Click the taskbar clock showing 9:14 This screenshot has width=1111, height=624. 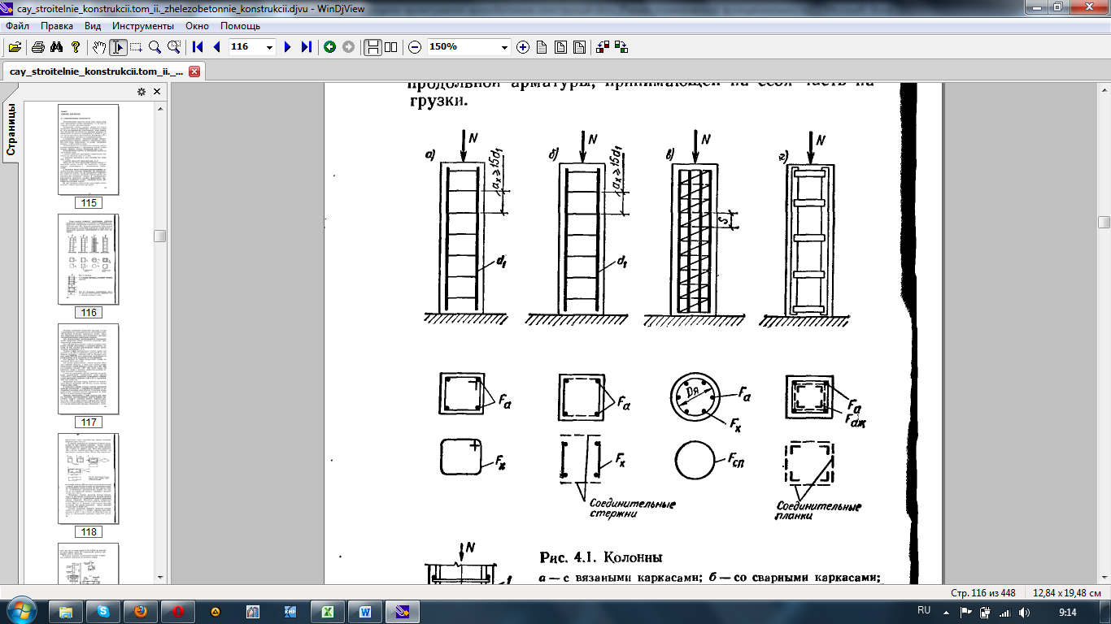point(1068,612)
